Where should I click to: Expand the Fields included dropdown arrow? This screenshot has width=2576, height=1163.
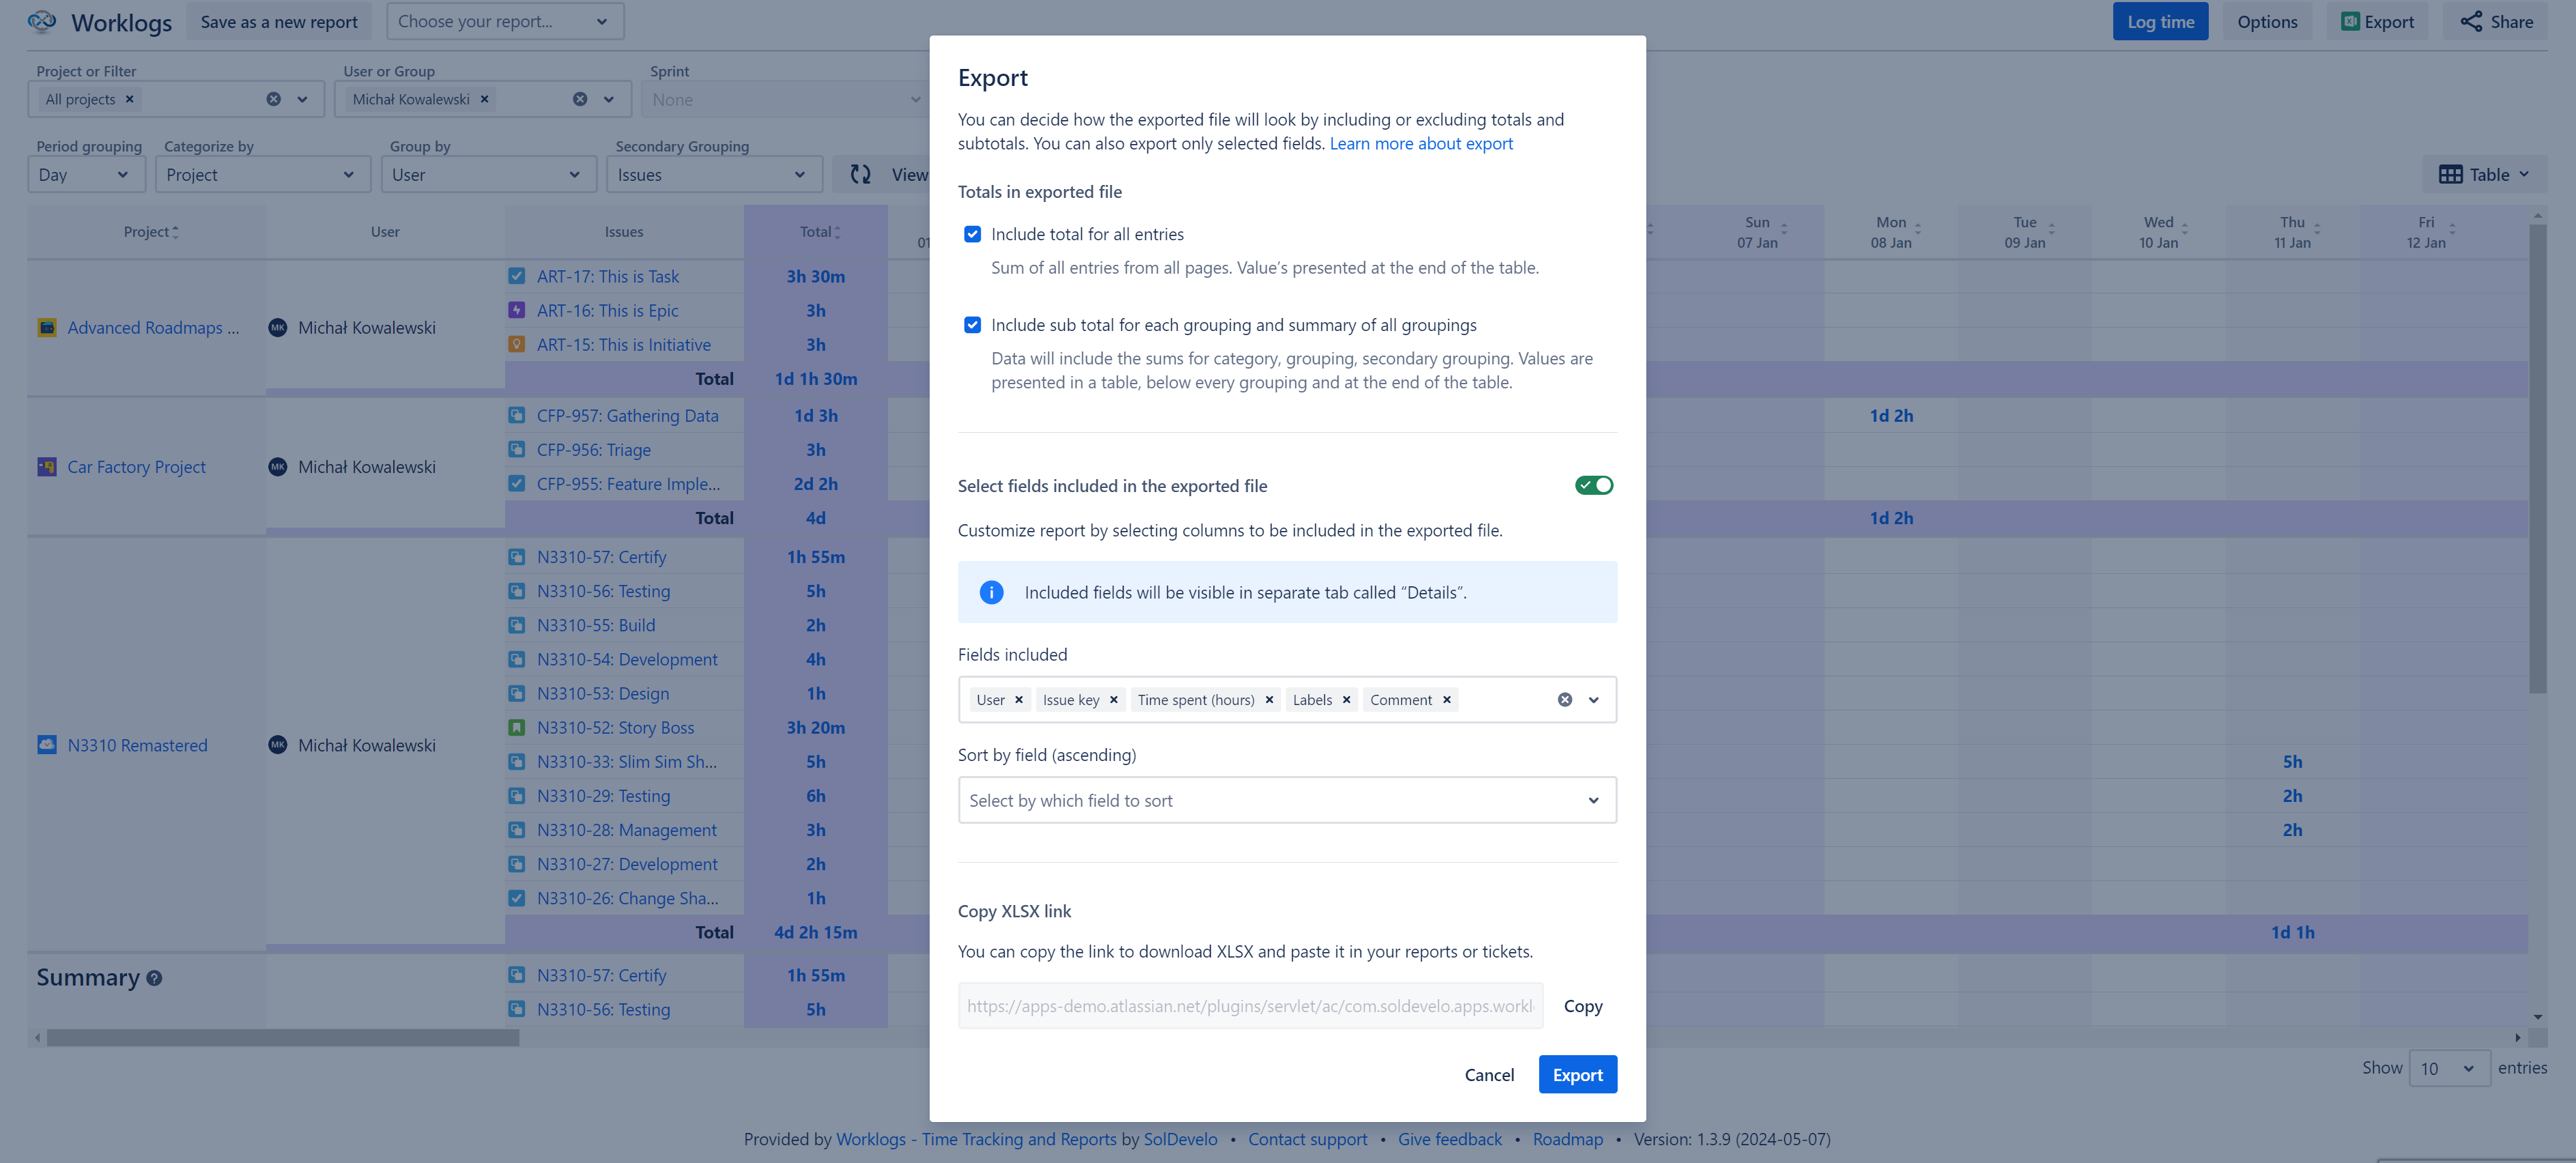(x=1593, y=700)
